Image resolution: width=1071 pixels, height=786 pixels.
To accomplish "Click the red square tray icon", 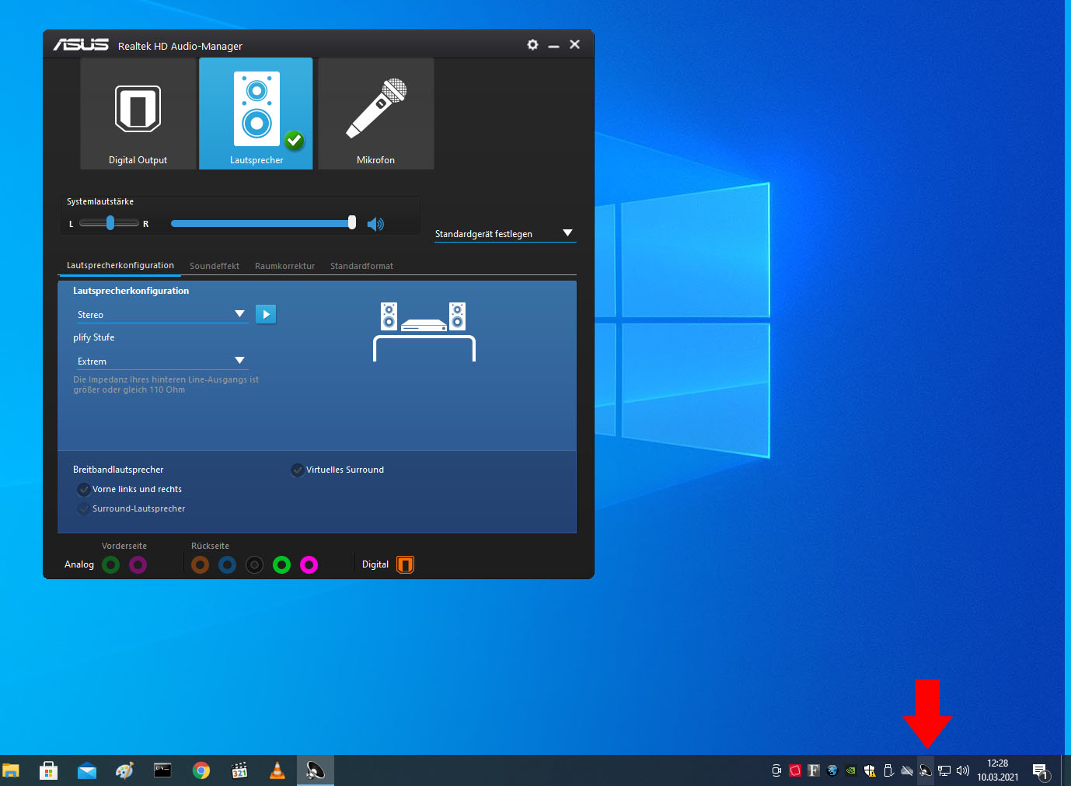I will pos(795,770).
